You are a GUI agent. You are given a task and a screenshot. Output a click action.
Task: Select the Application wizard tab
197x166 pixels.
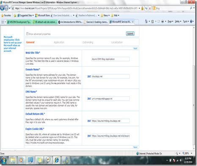click(59, 42)
